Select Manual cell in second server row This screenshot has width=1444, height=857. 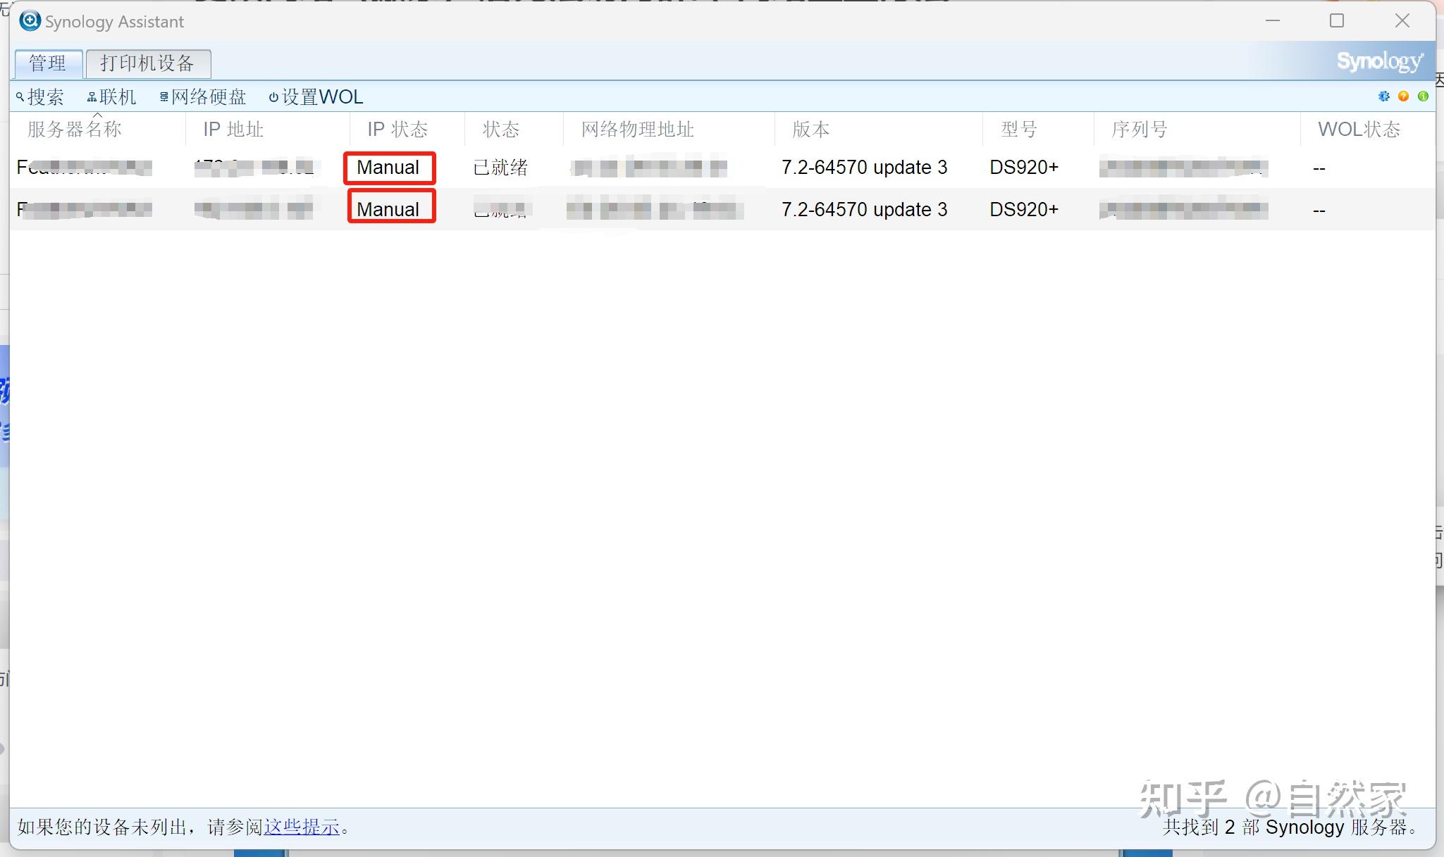(x=388, y=210)
